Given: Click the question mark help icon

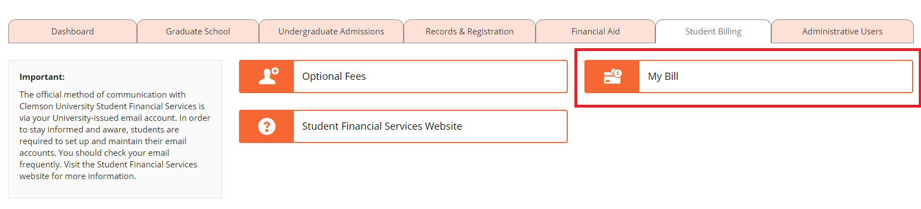Looking at the screenshot, I should coord(267,126).
